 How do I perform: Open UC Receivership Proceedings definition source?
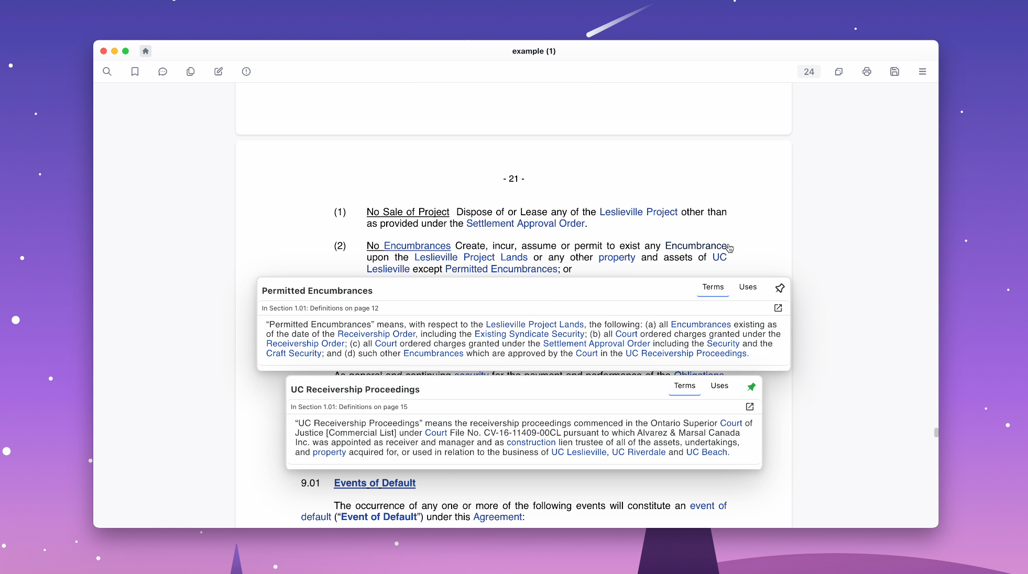point(750,406)
